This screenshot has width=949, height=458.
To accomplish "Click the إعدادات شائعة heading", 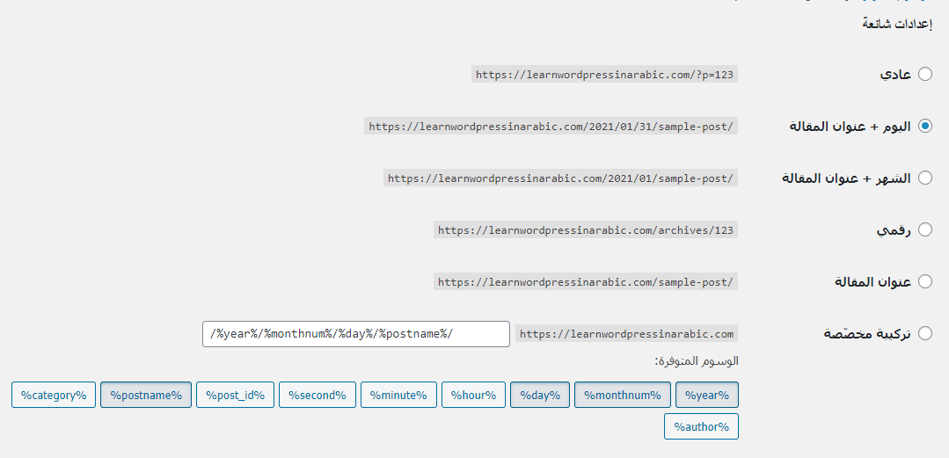I will (x=897, y=25).
